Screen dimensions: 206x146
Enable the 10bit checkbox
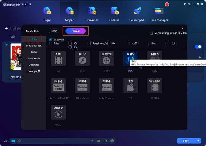pyautogui.click(x=147, y=43)
